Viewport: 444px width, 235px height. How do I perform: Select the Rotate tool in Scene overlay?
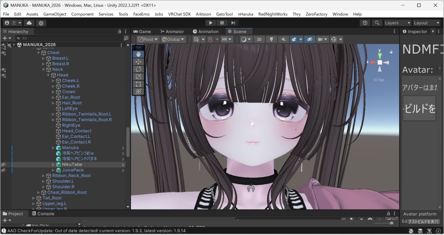[138, 69]
